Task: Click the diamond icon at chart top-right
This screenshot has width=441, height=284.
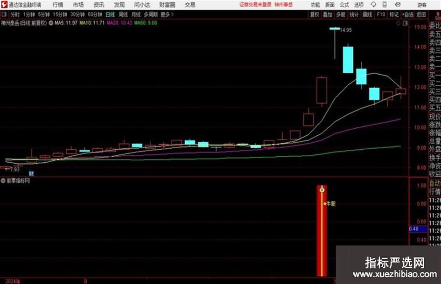Action: [x=398, y=23]
